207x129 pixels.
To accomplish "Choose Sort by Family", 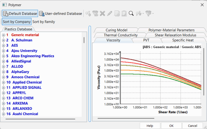I will click(x=44, y=22).
